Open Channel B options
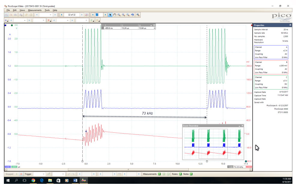The width and height of the screenshot is (296, 188). click(49, 20)
